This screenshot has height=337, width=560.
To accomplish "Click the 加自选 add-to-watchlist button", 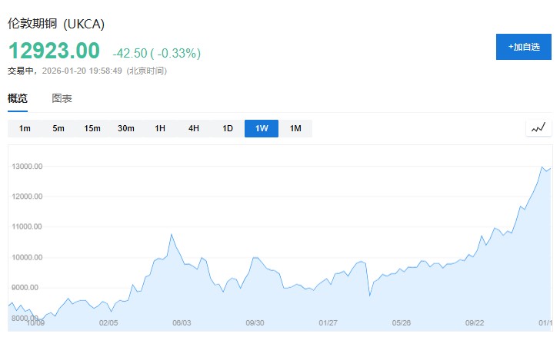I will tap(524, 47).
